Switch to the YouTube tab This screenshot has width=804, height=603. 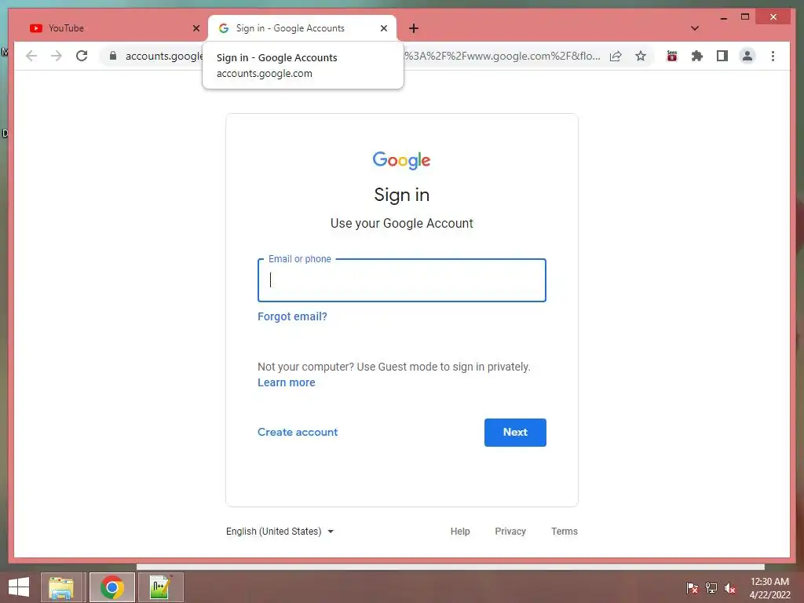tap(114, 28)
